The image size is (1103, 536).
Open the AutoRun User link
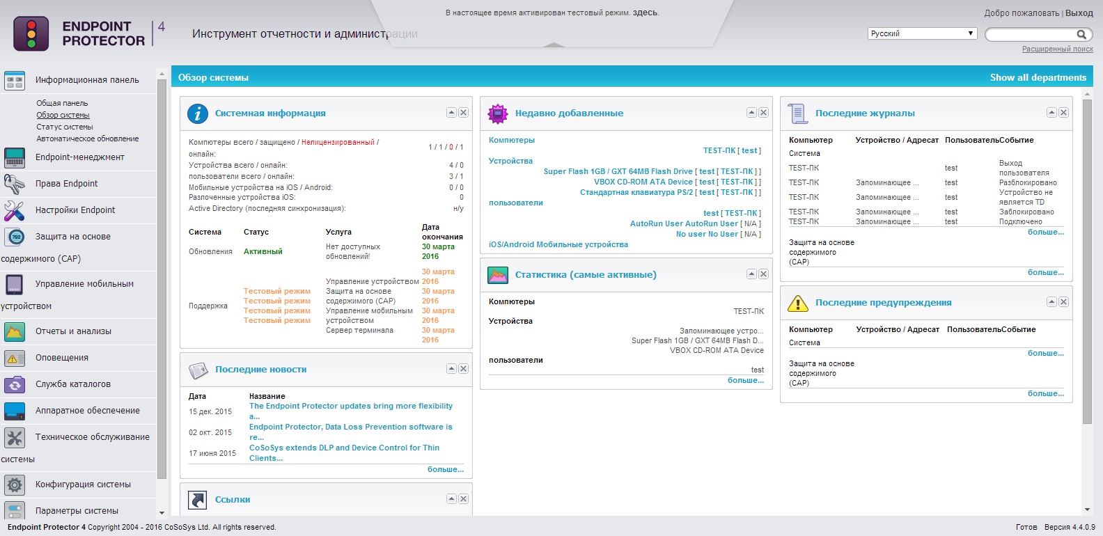(684, 224)
